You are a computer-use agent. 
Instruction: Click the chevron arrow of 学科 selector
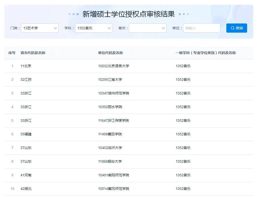pyautogui.click(x=109, y=28)
